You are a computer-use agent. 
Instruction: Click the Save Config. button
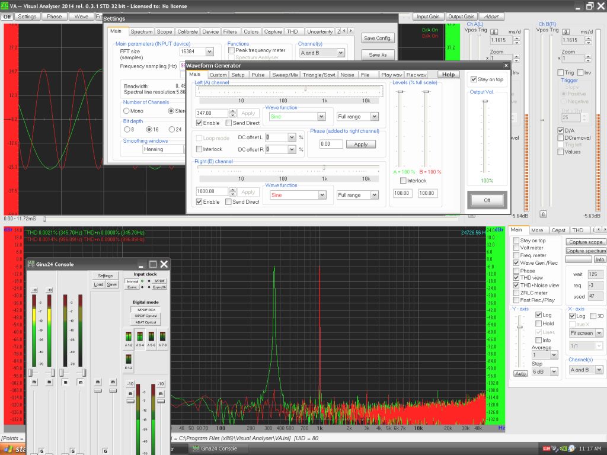378,38
